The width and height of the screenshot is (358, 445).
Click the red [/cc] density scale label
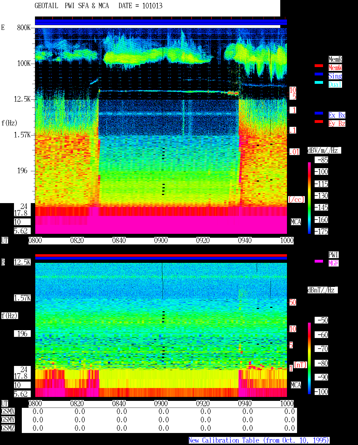(x=296, y=200)
